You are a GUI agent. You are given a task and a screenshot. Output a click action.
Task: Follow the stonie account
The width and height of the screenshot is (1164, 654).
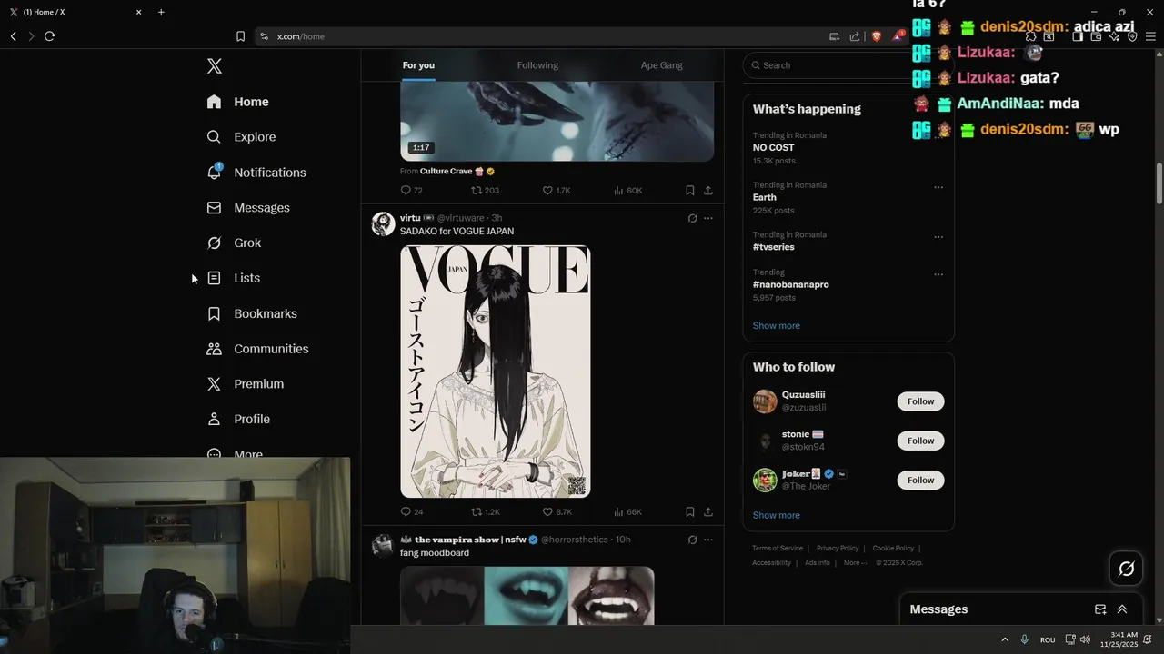(x=920, y=441)
